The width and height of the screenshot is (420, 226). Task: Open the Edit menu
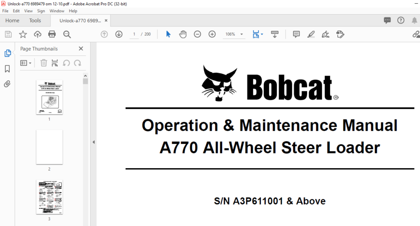[x=16, y=11]
